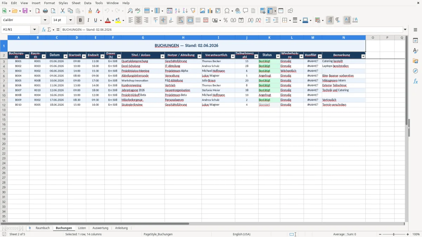Switch to Raumbuch sheet tab
The image size is (422, 237).
click(43, 228)
